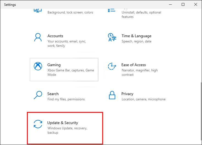
Task: Click the Time & Language icon
Action: coord(111,37)
